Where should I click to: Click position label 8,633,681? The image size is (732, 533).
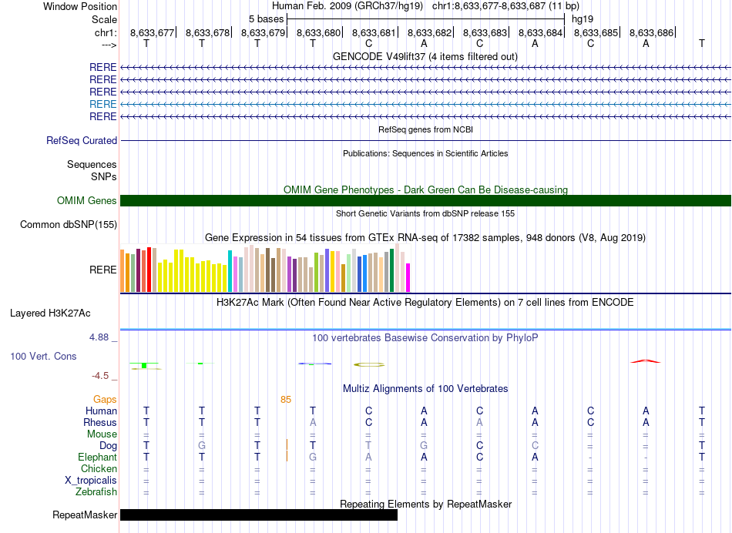(374, 32)
